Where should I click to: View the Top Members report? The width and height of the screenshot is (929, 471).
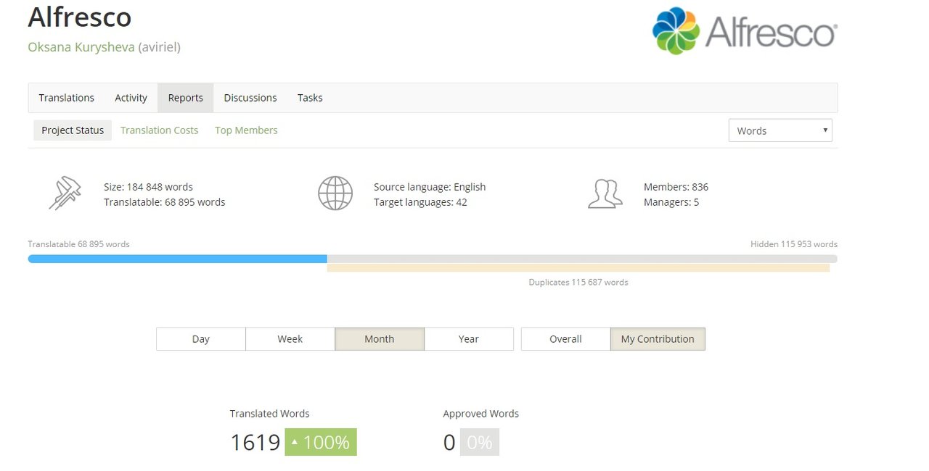click(x=246, y=130)
